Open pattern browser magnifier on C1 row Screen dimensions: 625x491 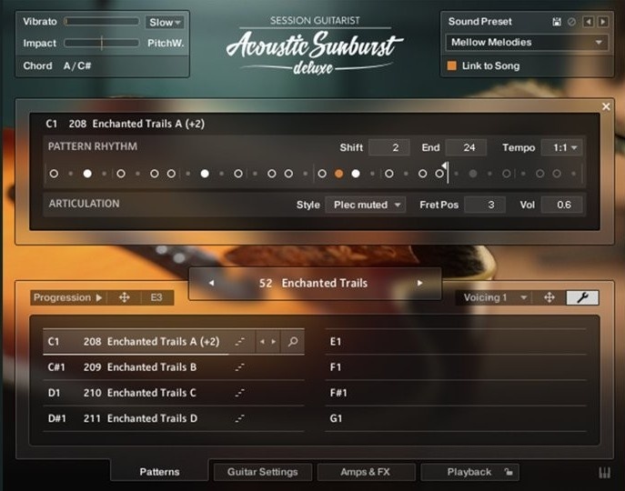click(x=293, y=342)
